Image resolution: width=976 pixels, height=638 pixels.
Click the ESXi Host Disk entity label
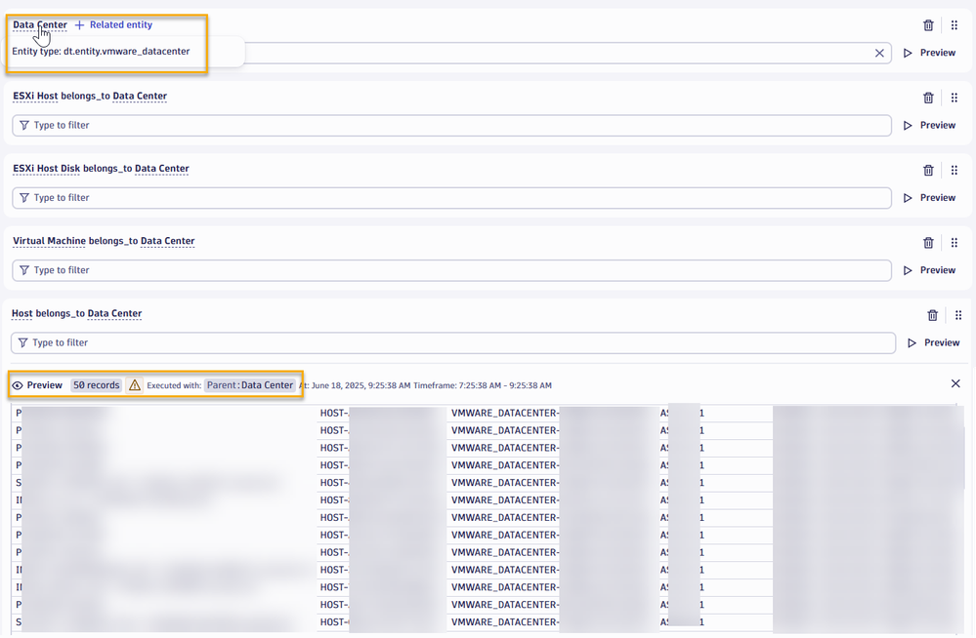pyautogui.click(x=47, y=169)
